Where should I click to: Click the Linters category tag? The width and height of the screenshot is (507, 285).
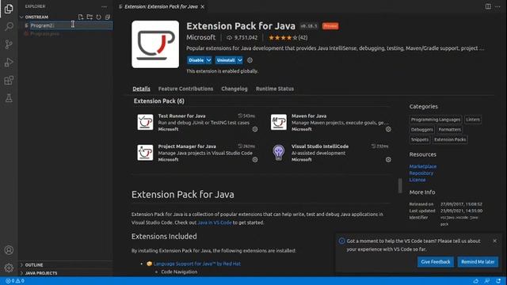coord(473,120)
